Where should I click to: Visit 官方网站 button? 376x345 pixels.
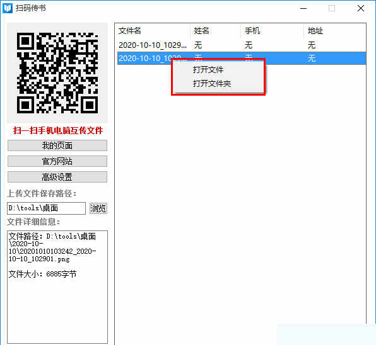[x=57, y=161]
